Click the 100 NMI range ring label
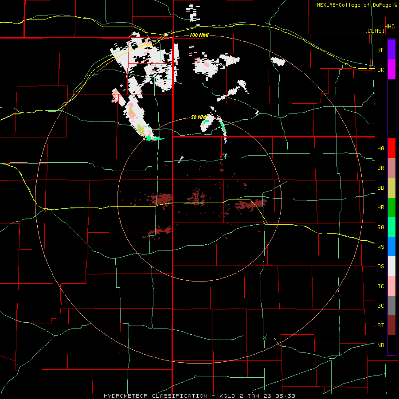 (x=199, y=35)
